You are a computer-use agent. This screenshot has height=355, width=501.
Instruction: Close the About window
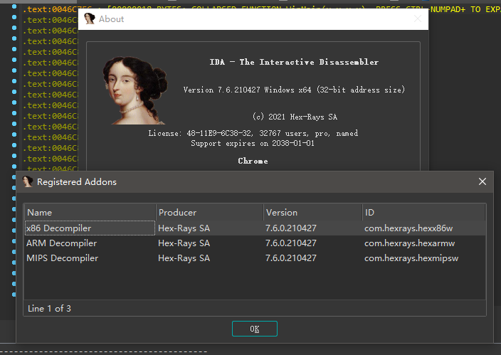pyautogui.click(x=417, y=18)
